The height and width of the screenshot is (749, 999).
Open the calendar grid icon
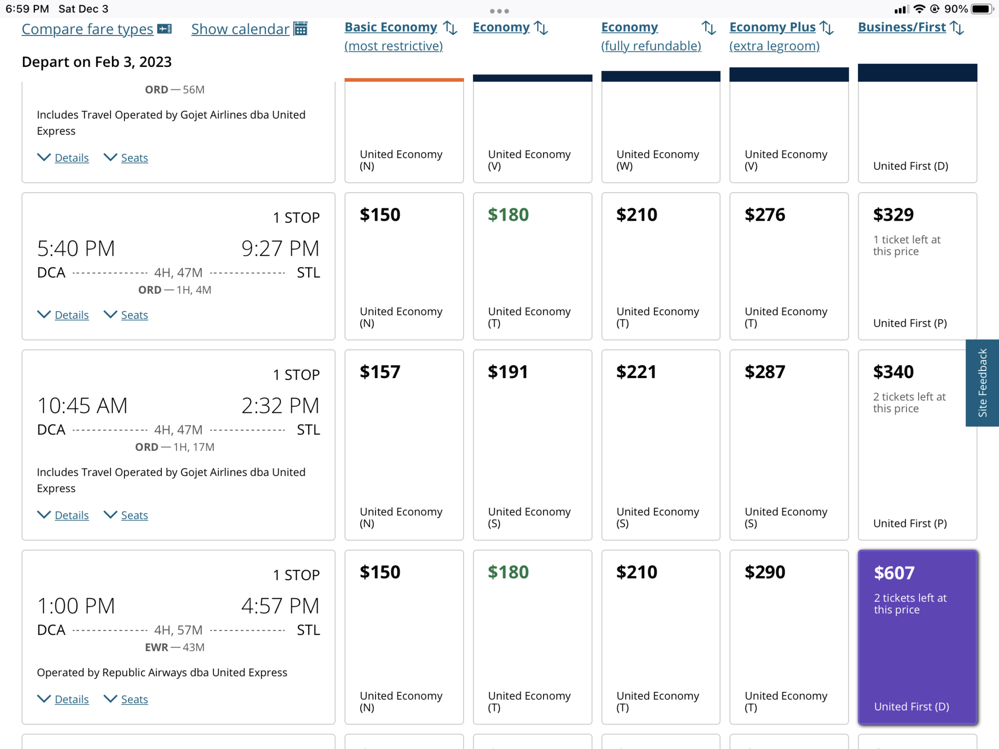click(x=300, y=28)
